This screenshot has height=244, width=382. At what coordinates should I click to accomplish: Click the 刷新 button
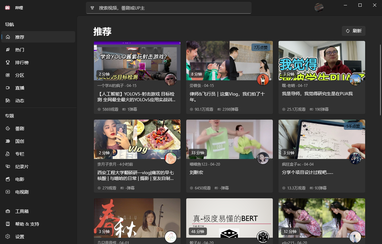[354, 31]
